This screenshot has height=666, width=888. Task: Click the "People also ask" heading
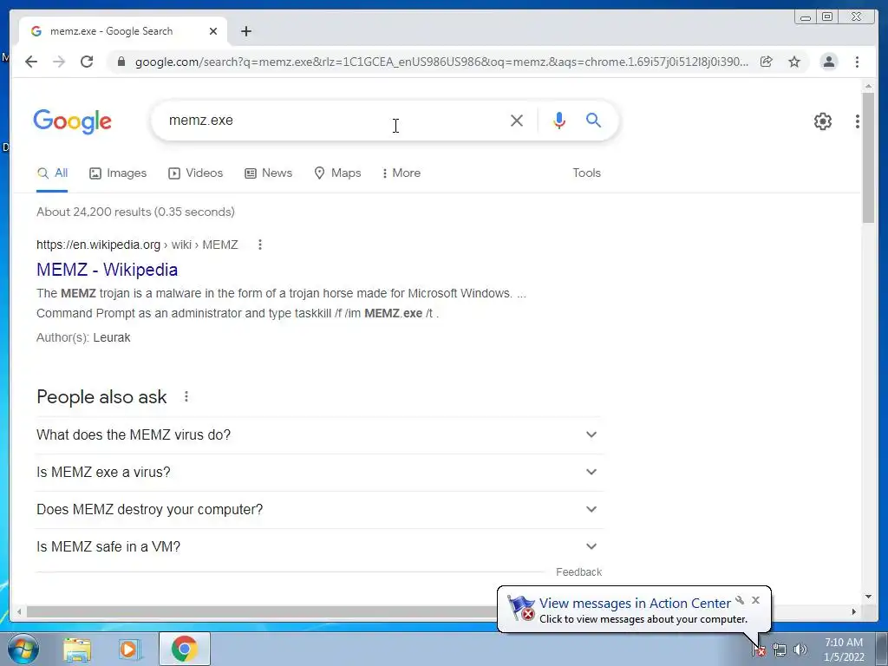[x=101, y=397]
